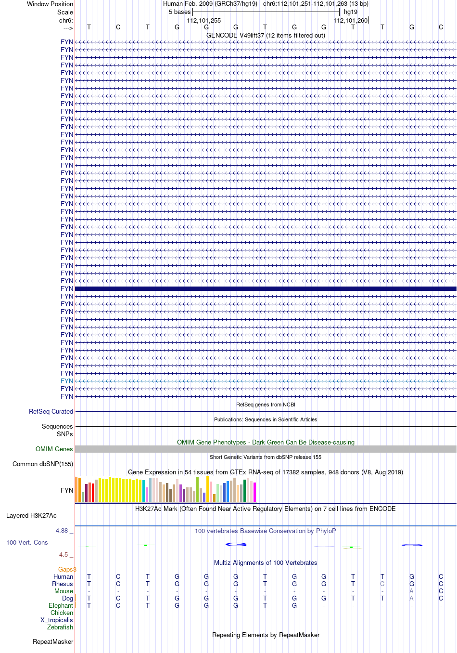Click the 'RefSeq genes from NCBI' title
457x653 pixels.
coord(266,405)
